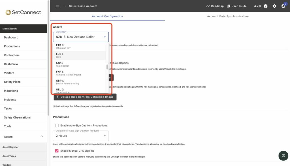Click the upload icon on Risk Controls button
Screen dimensions: 290x166
point(57,97)
